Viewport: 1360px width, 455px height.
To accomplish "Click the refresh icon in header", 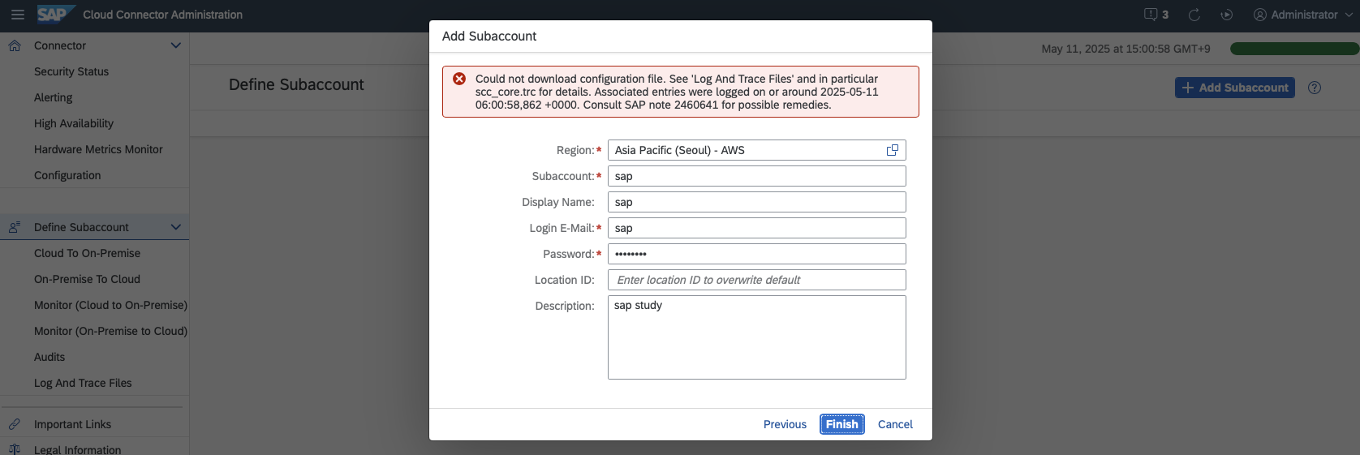I will (x=1194, y=15).
